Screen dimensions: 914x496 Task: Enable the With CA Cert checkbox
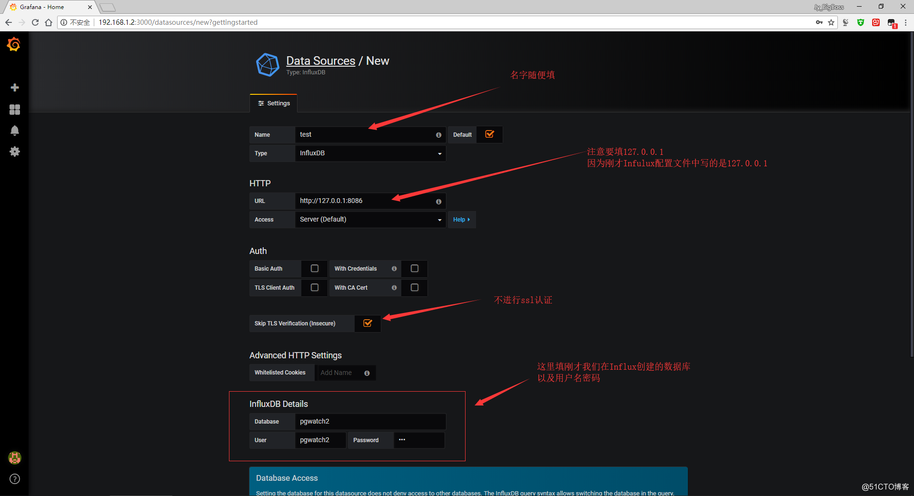pyautogui.click(x=415, y=288)
